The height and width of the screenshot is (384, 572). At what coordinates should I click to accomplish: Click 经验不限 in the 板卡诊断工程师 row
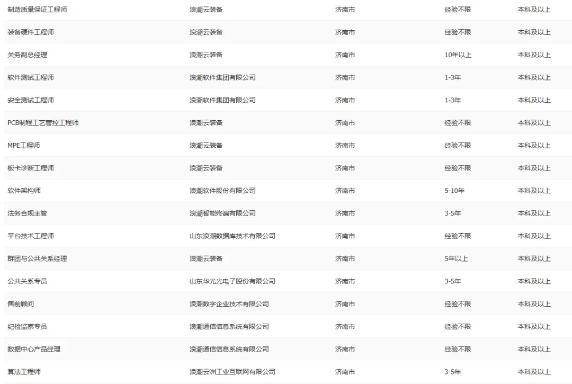point(458,168)
